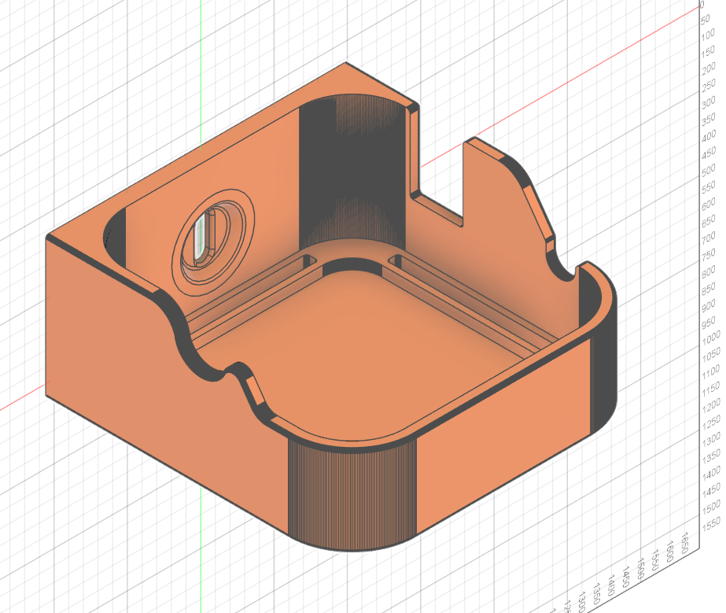The width and height of the screenshot is (726, 613).
Task: Select the '700' ruler marking
Action: (709, 239)
